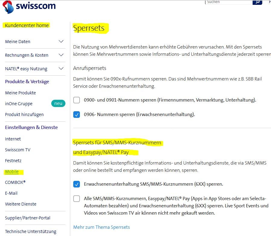The width and height of the screenshot is (271, 236).
Task: Go to Kundencenter home
Action: pos(26,25)
